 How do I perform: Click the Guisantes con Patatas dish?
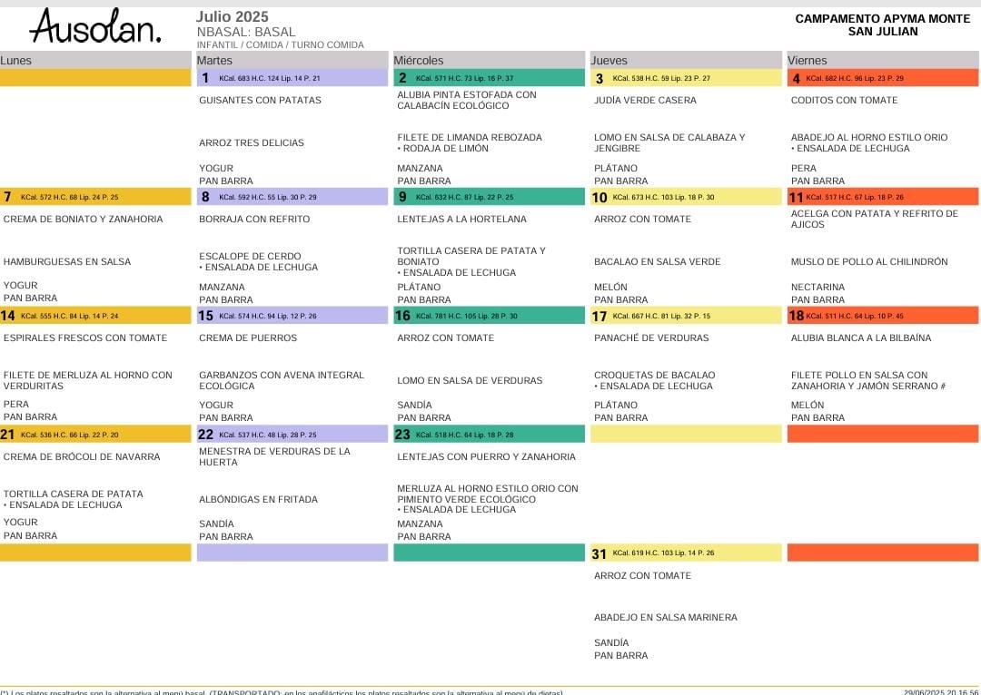coord(260,101)
